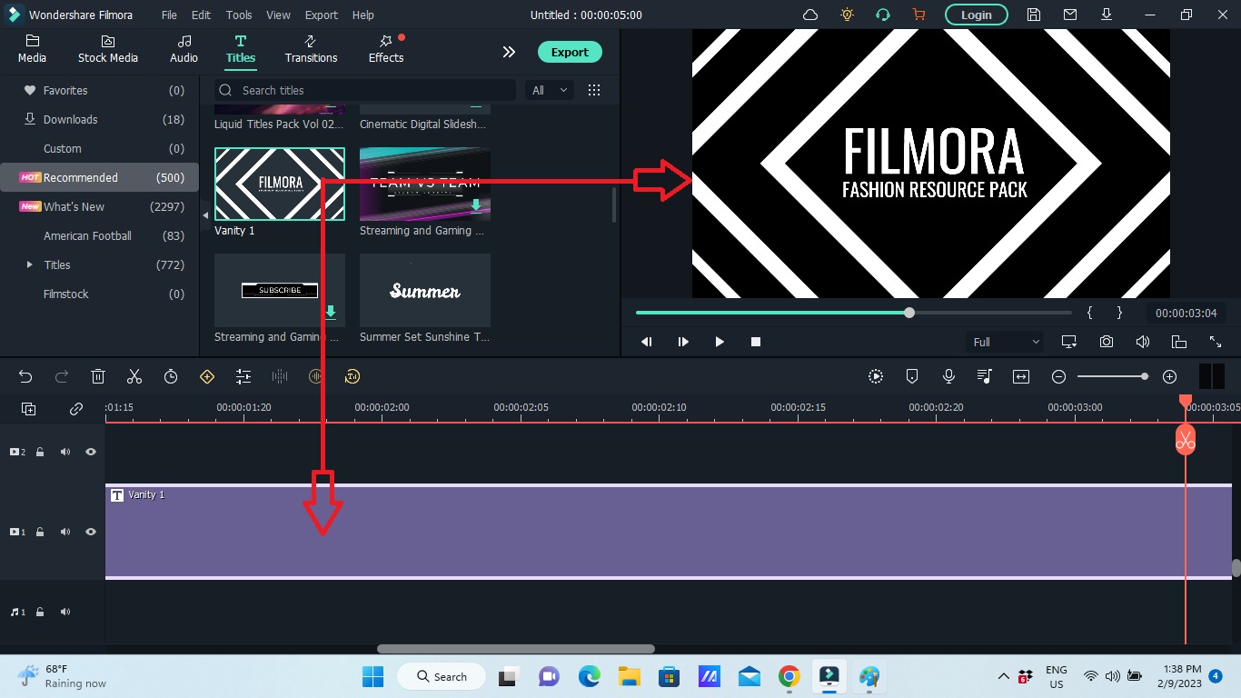Delete selected clip with trash icon
1241x698 pixels.
(98, 376)
